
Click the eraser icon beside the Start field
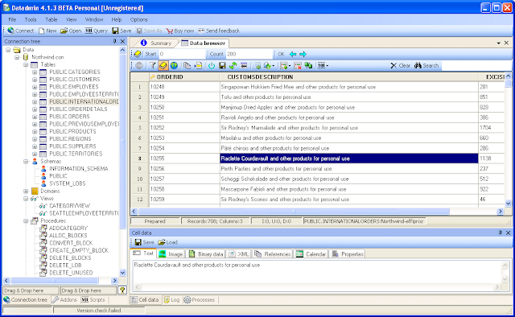tap(138, 54)
